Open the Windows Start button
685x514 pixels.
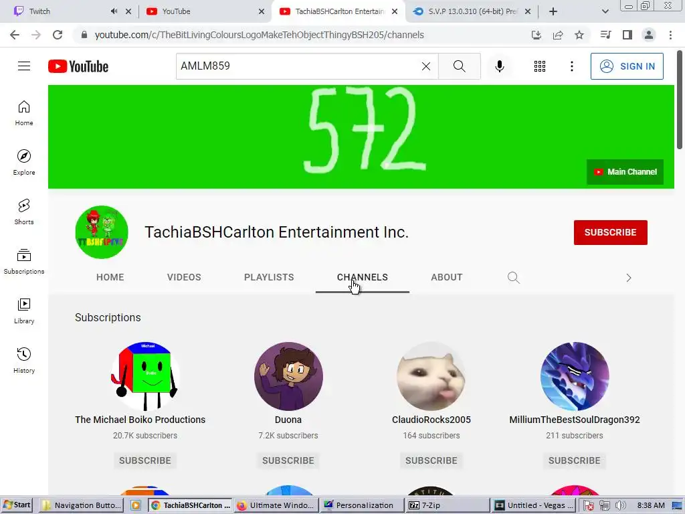coord(17,505)
